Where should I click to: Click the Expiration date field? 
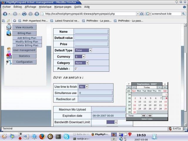point(109,116)
